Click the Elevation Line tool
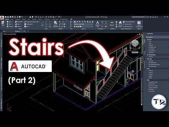This screenshot has height=127, width=169. (x=127, y=26)
